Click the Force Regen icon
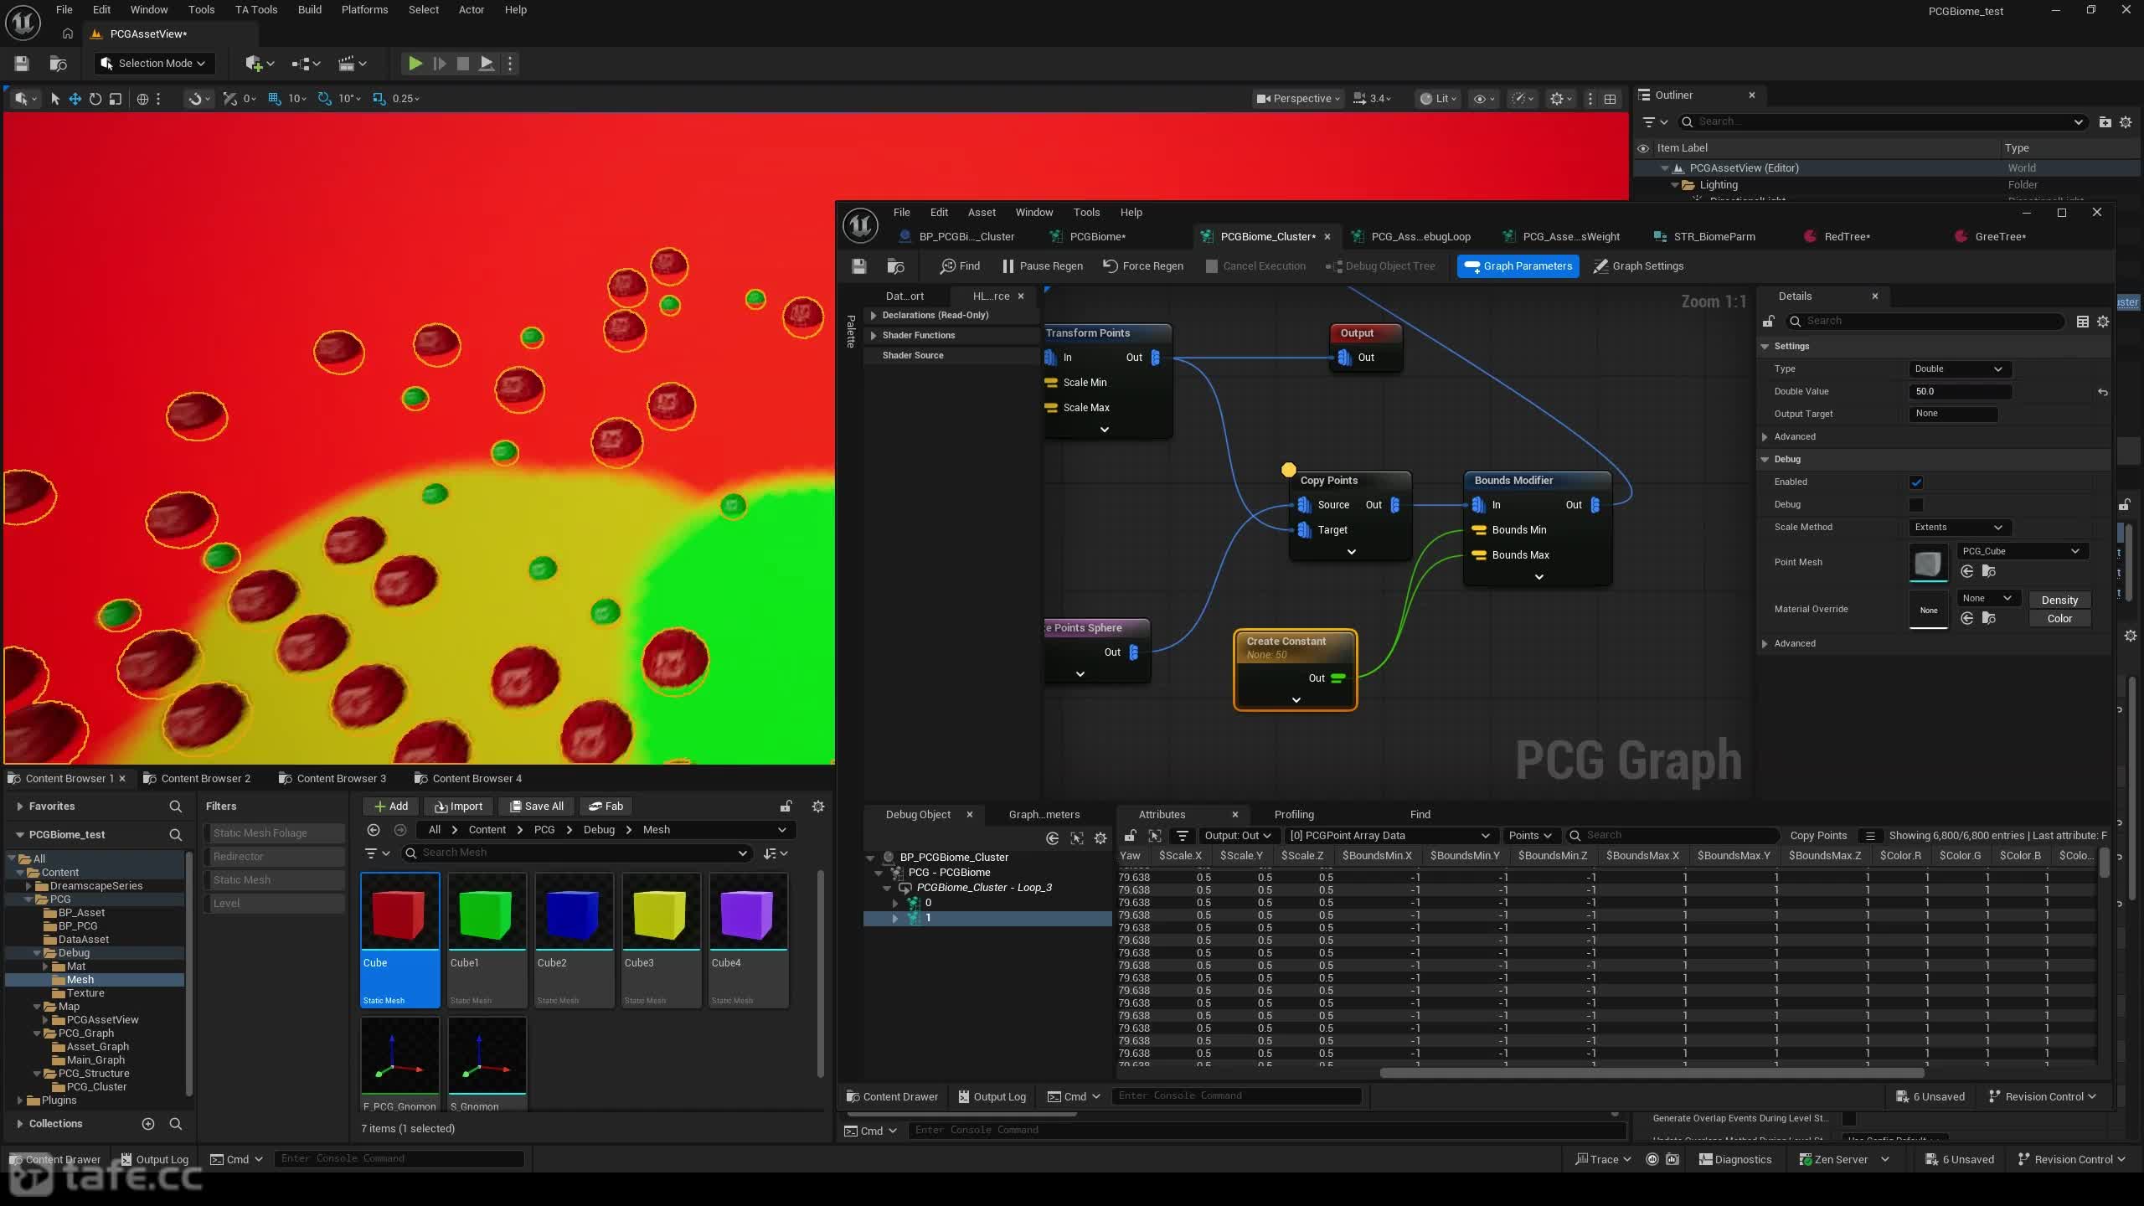The height and width of the screenshot is (1206, 2144). 1111,266
